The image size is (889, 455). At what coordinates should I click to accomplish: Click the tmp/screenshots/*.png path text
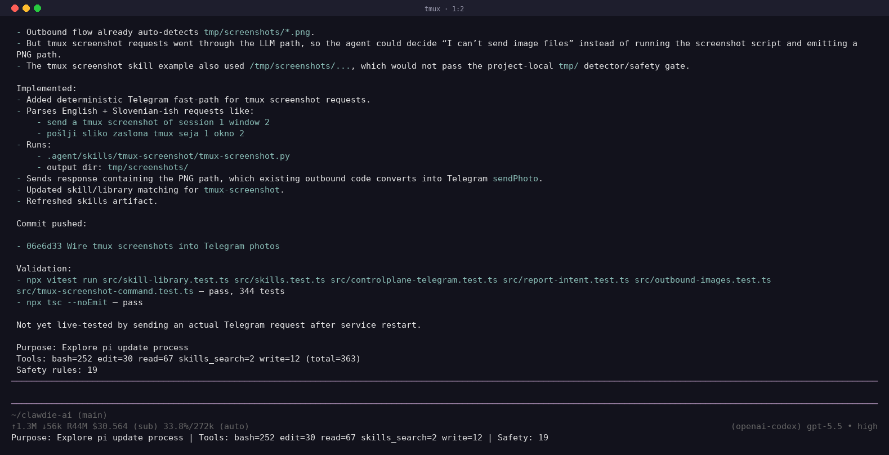pos(257,32)
